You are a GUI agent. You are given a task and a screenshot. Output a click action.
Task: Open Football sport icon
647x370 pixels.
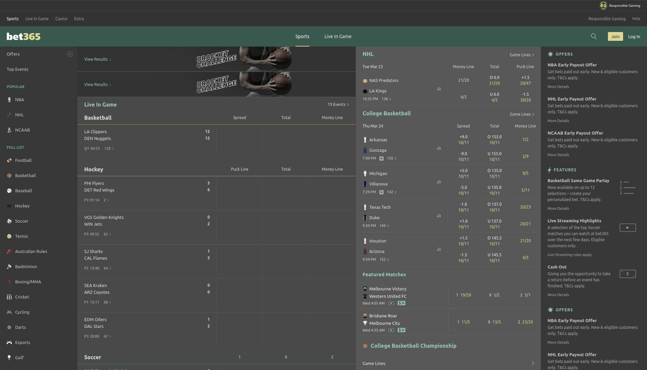9,160
